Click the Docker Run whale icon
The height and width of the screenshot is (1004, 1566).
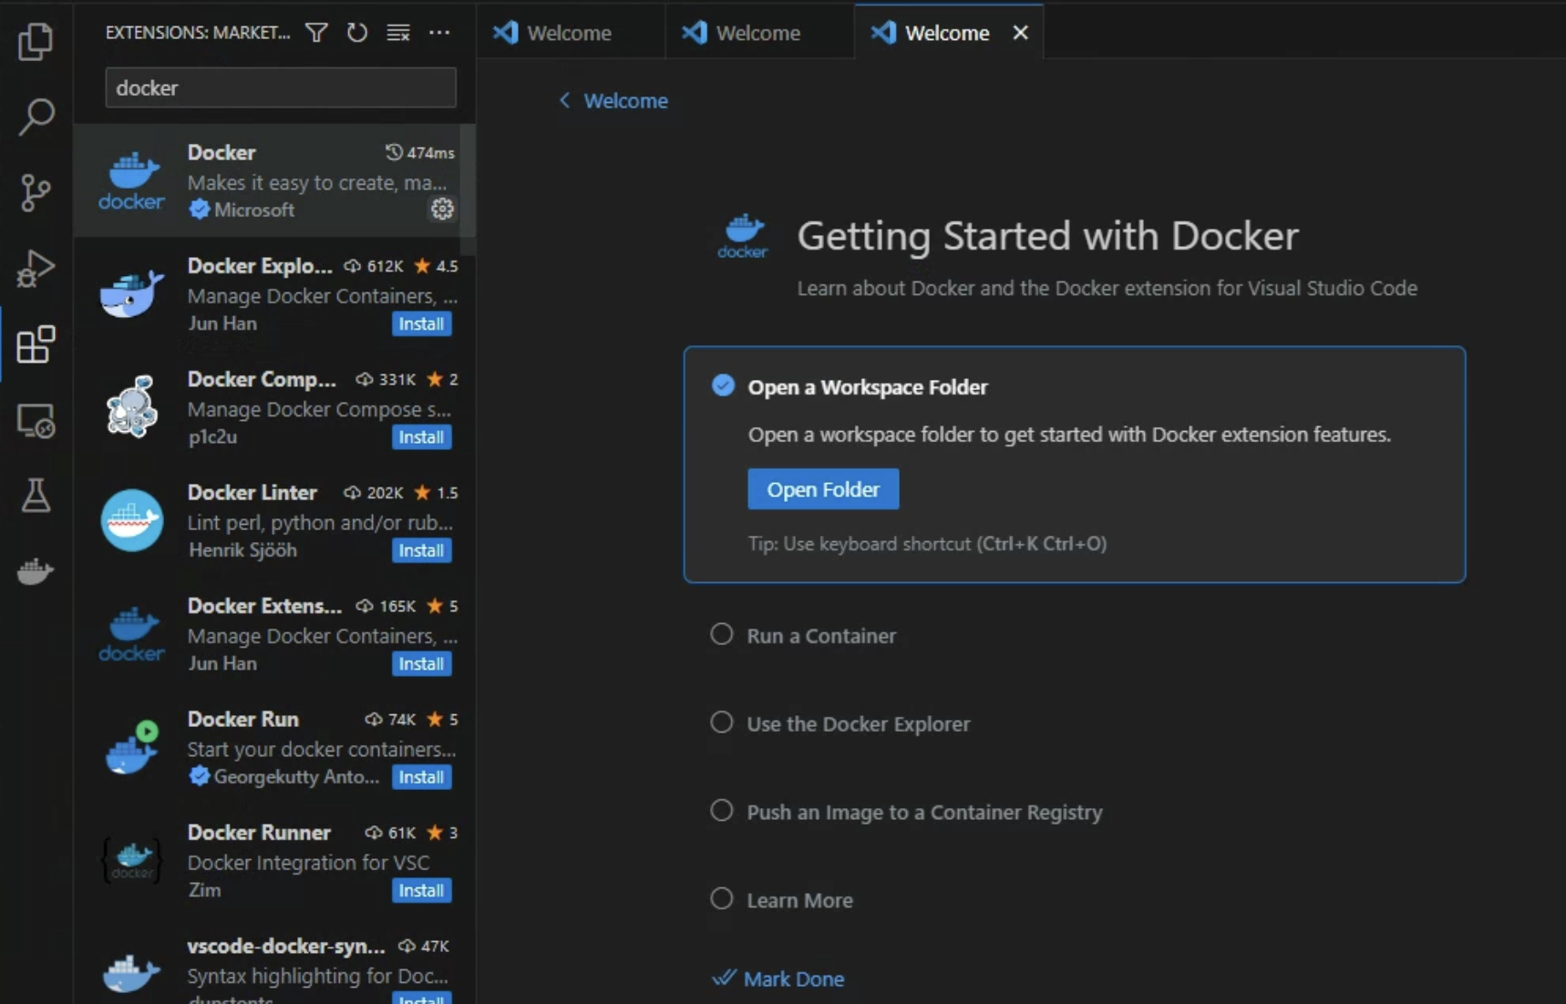(x=131, y=747)
